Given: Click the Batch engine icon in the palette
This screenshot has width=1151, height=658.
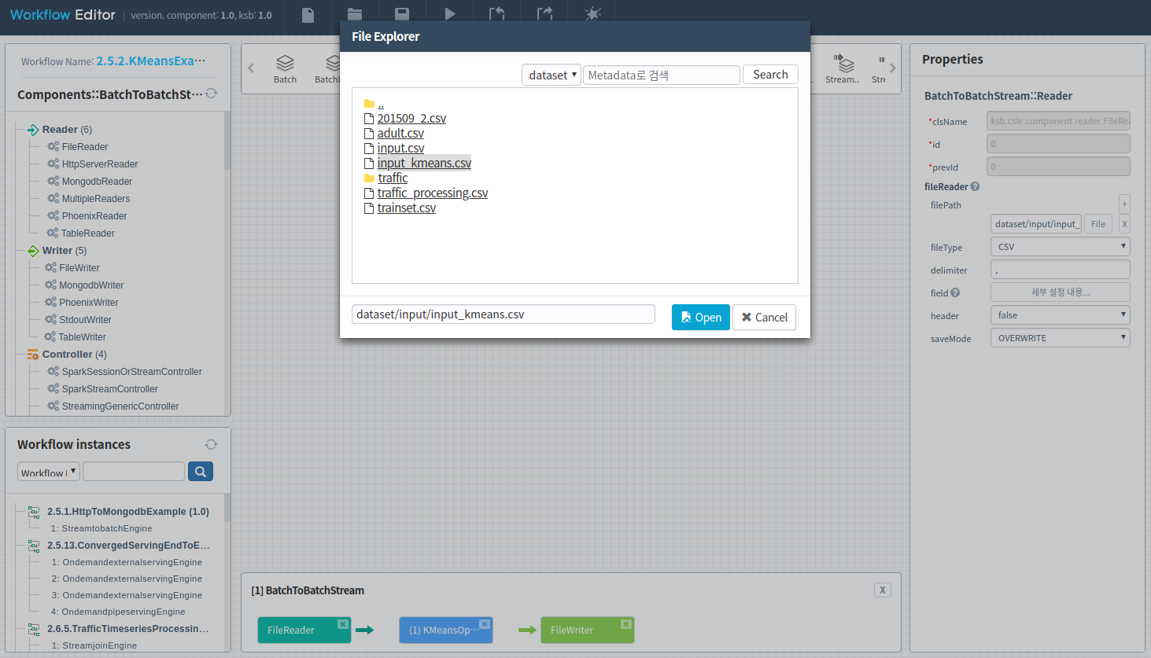Looking at the screenshot, I should coord(285,69).
